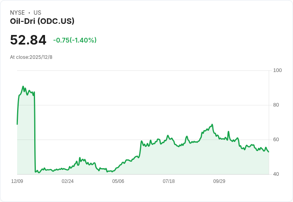Click the 02/24 date on x-axis

click(x=68, y=181)
